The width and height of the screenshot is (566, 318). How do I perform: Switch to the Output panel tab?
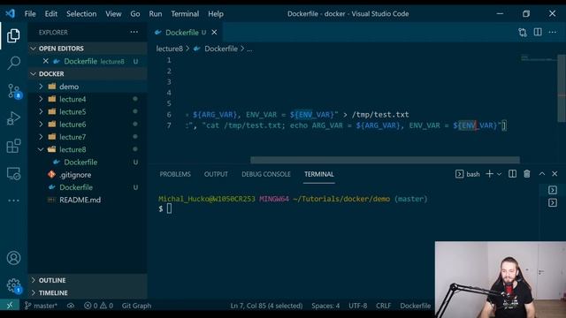point(216,174)
